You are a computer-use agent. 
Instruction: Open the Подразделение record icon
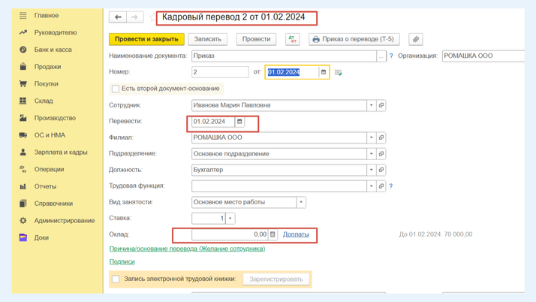point(381,154)
